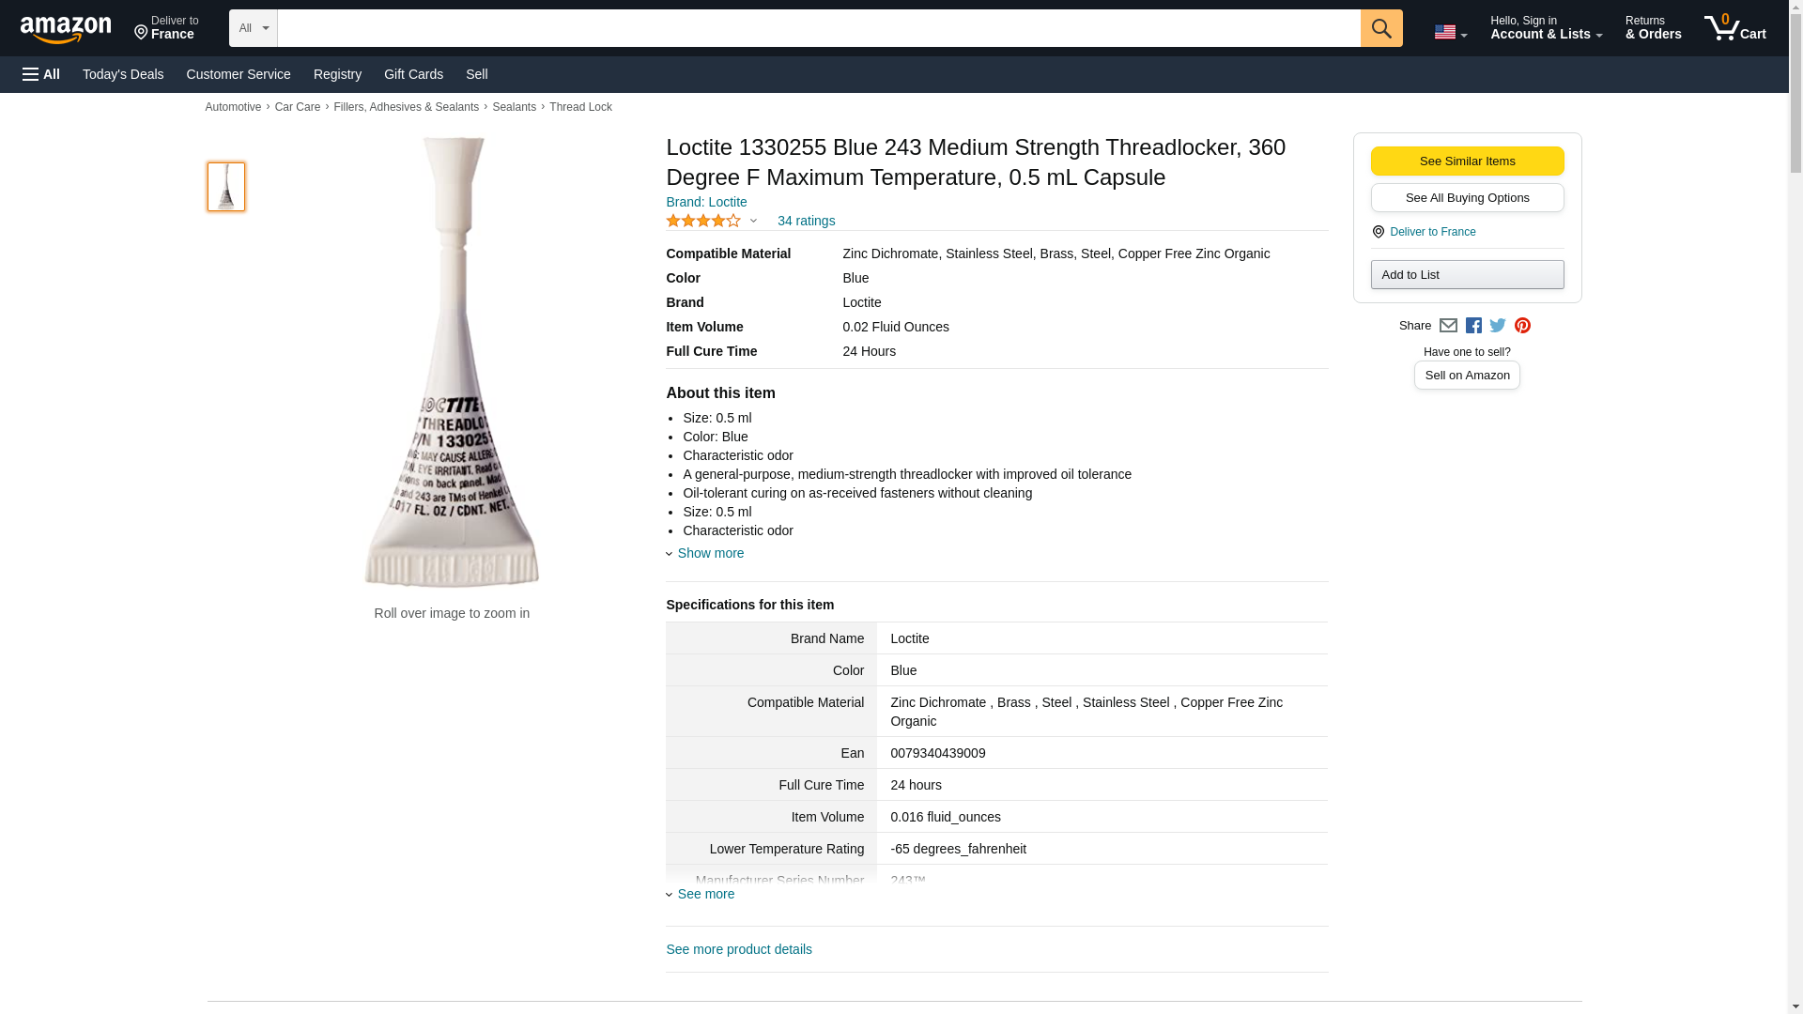Share on Twitter
Image resolution: width=1803 pixels, height=1014 pixels.
[1498, 326]
